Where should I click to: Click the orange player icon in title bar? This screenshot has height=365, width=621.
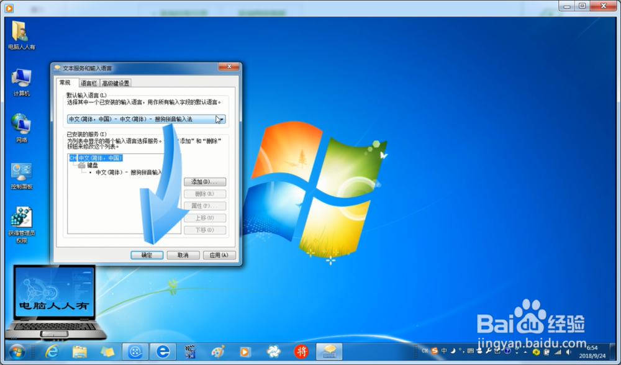pos(9,8)
